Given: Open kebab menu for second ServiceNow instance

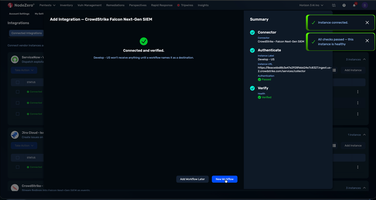Looking at the screenshot, I should (358, 103).
